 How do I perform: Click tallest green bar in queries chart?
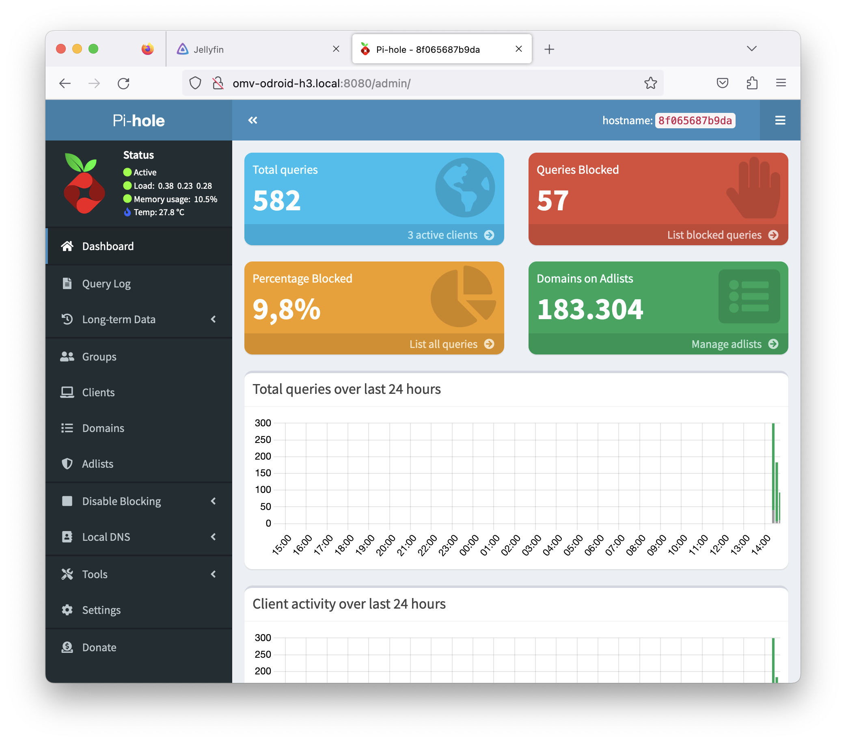773,468
